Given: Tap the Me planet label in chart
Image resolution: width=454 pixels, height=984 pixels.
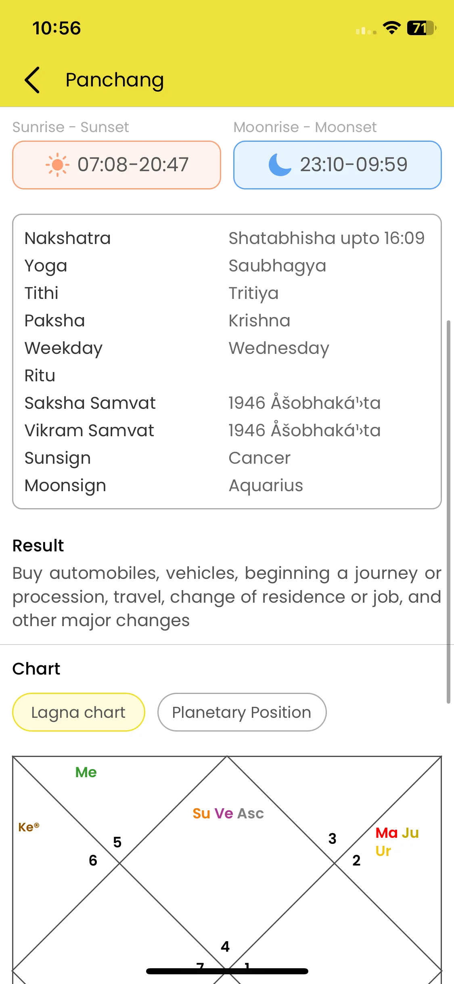Looking at the screenshot, I should [x=86, y=772].
